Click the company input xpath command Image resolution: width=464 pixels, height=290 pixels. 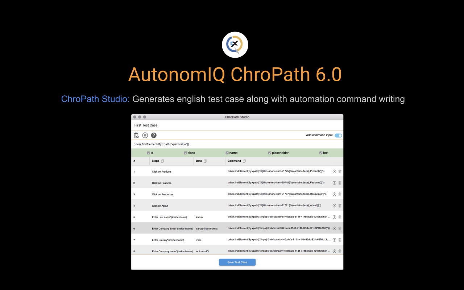coord(279,251)
